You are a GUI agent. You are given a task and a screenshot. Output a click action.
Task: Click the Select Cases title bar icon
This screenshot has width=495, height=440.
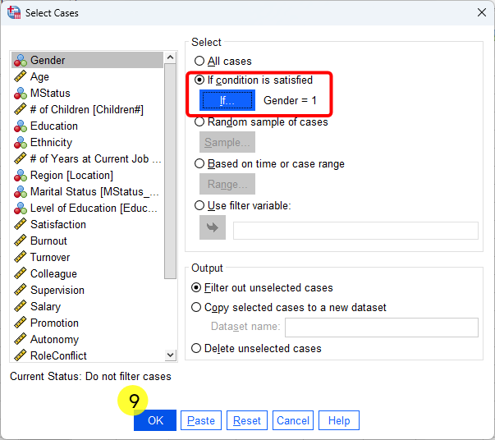click(x=14, y=12)
